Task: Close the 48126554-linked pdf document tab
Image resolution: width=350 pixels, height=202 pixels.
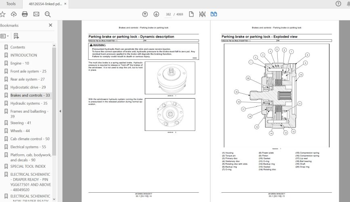Action: (65, 4)
